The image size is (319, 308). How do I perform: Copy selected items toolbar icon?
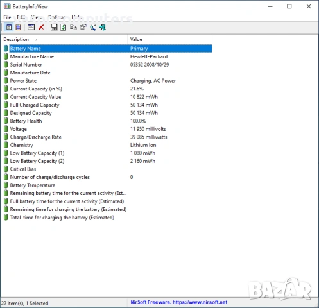(x=73, y=28)
